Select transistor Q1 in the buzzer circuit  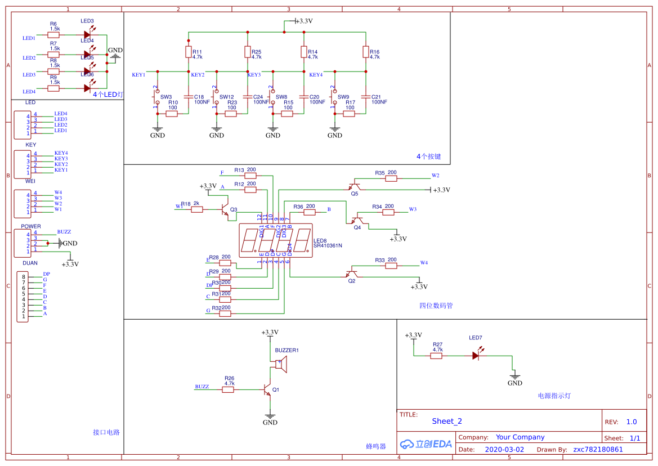tap(267, 389)
